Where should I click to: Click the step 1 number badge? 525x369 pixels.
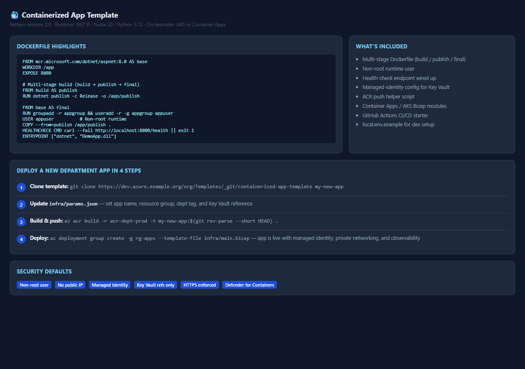21,187
